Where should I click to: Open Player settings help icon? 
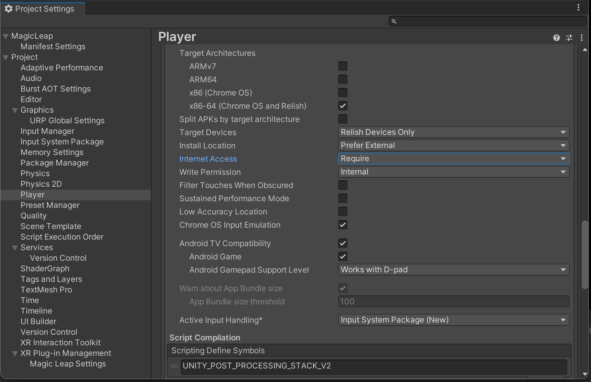[557, 38]
